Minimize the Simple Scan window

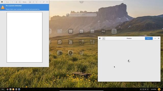pos(40,2)
